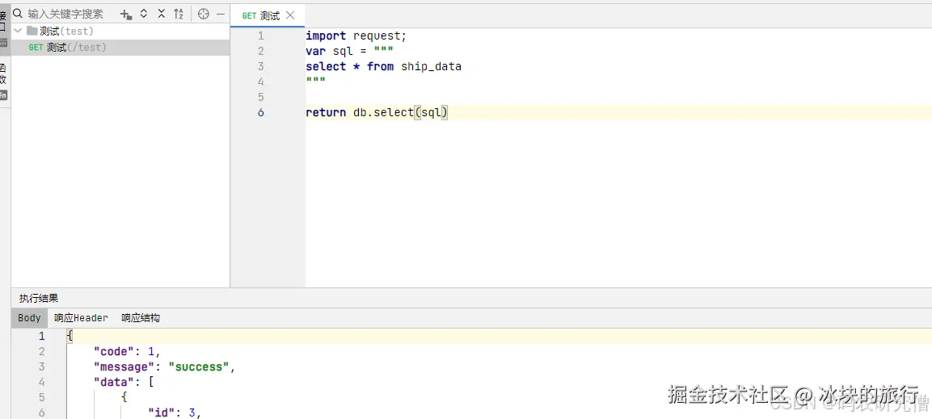Click the new group (plus folder) icon
This screenshot has height=419, width=932.
pyautogui.click(x=125, y=15)
